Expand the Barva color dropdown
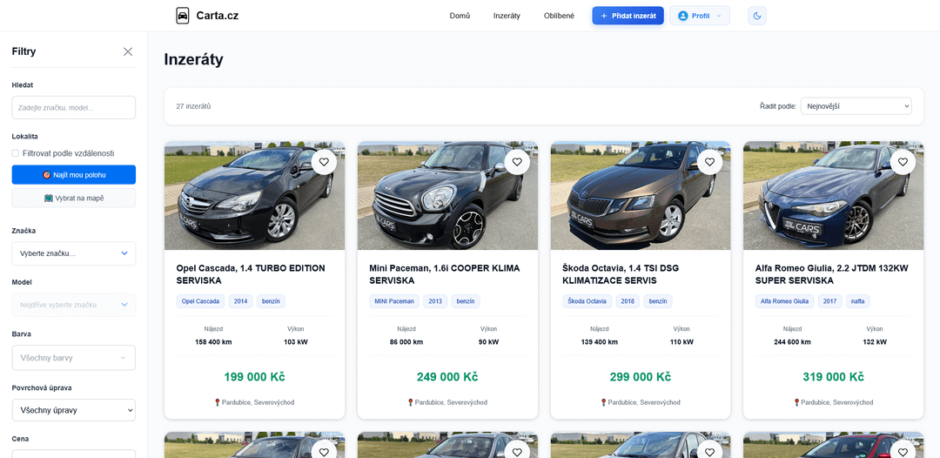Viewport: 940px width, 458px height. (73, 358)
